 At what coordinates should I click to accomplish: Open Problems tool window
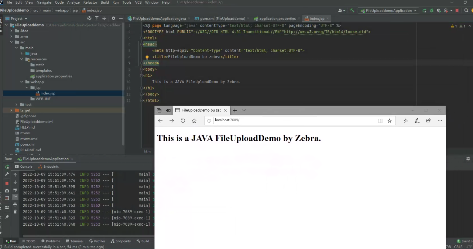point(51,241)
